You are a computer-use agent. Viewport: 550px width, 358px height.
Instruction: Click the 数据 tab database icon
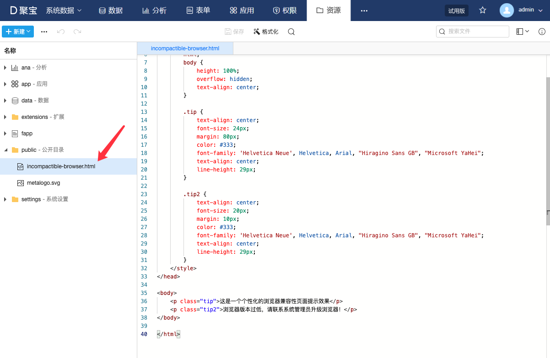[102, 11]
